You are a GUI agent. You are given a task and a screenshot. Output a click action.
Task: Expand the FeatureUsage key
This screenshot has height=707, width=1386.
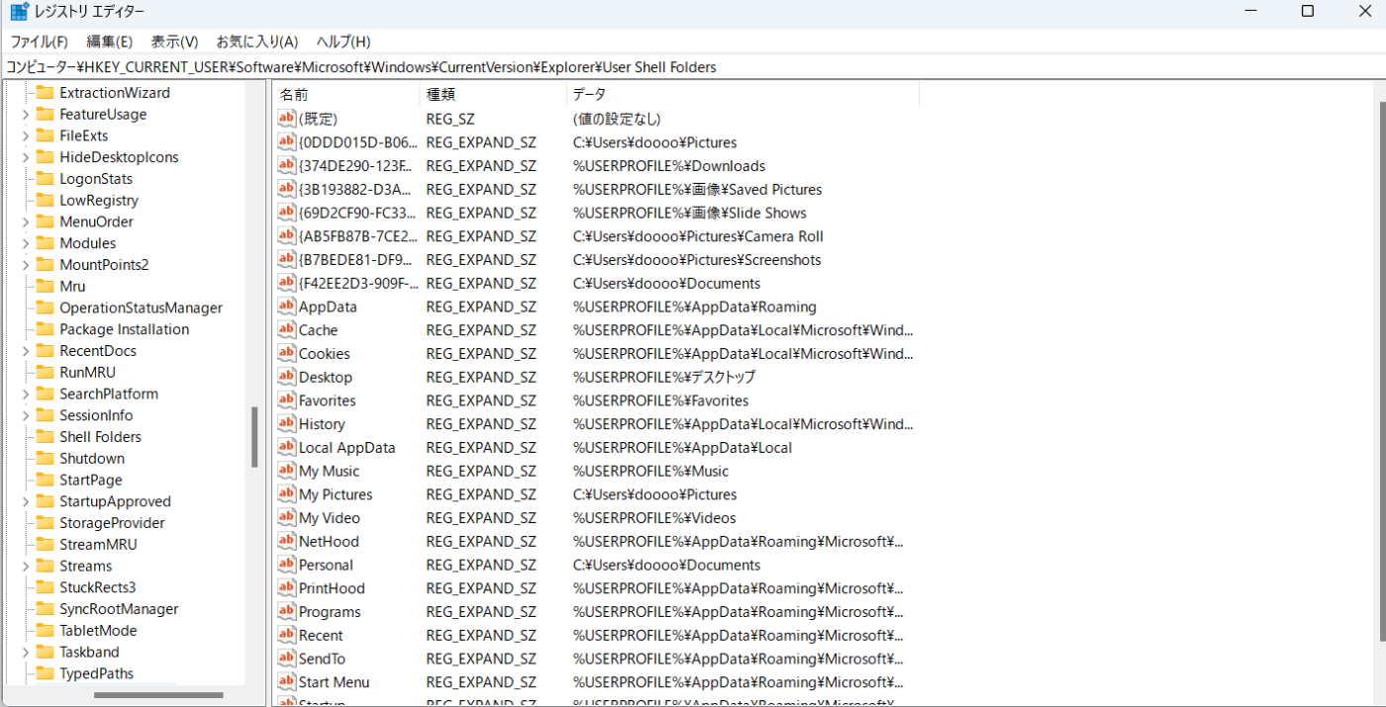click(25, 114)
